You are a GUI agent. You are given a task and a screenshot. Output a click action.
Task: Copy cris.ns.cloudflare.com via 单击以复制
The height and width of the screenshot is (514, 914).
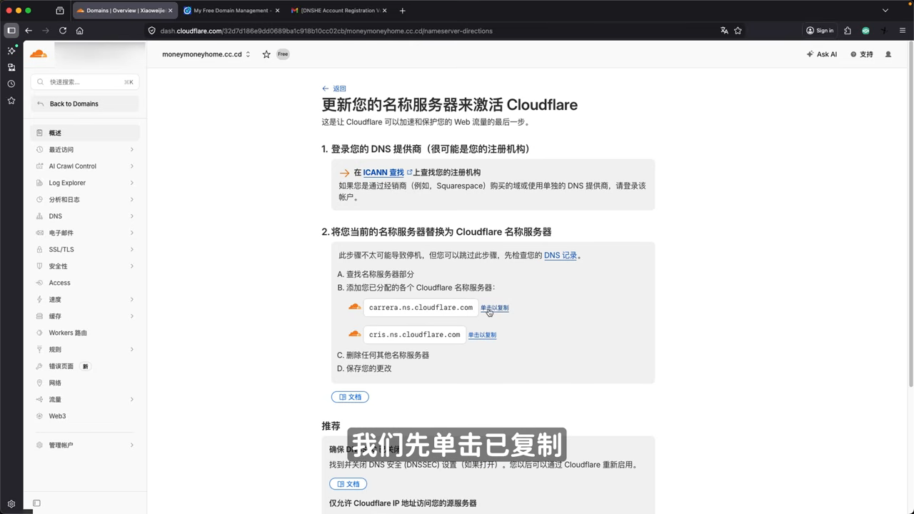[482, 335]
